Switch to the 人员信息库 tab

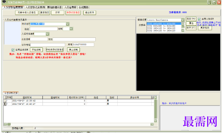pyautogui.click(x=70, y=7)
